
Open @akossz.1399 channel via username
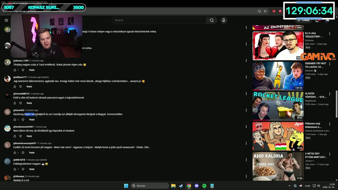click(x=21, y=61)
